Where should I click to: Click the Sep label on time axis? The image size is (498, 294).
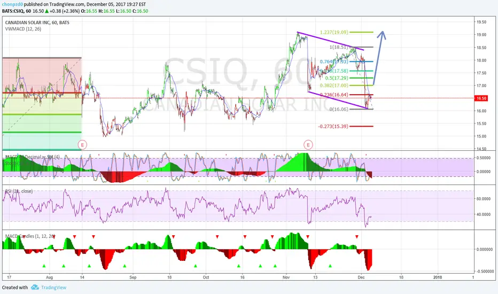coord(133,277)
